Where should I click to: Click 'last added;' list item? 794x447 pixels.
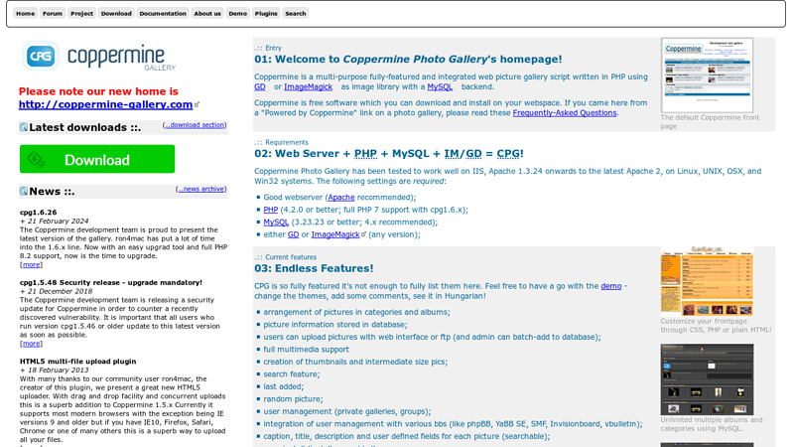(x=284, y=386)
